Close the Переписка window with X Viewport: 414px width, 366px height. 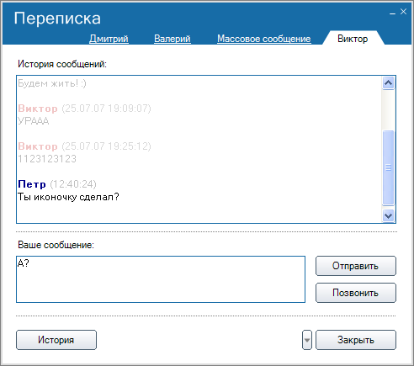click(x=403, y=12)
